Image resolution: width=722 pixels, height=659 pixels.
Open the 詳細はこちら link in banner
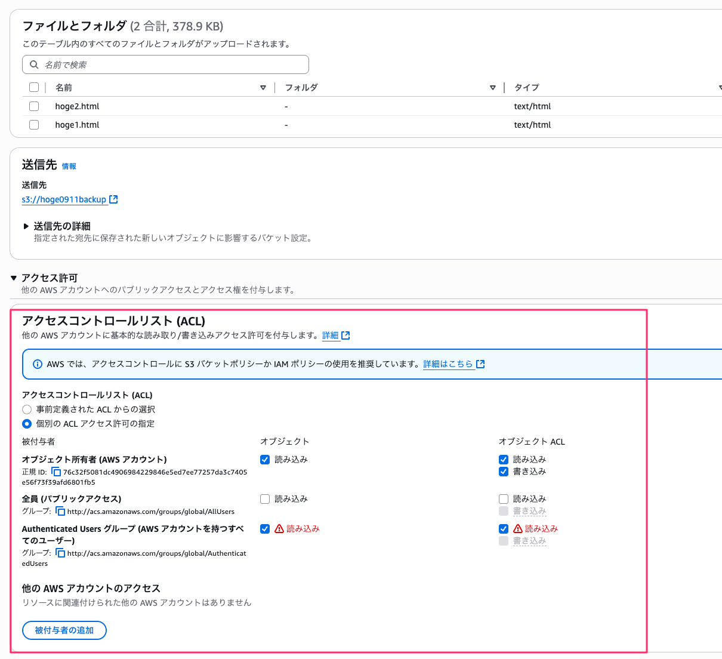[448, 364]
